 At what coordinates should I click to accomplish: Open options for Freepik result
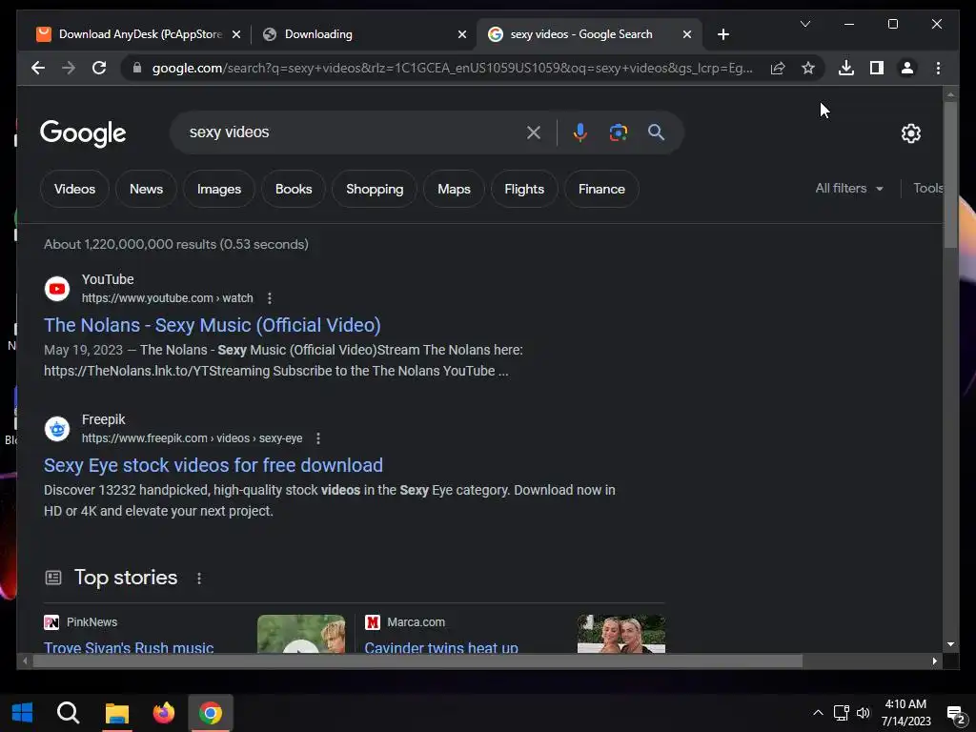(x=318, y=438)
